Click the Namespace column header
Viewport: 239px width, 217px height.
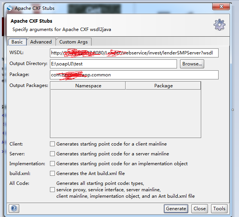tap(88, 86)
